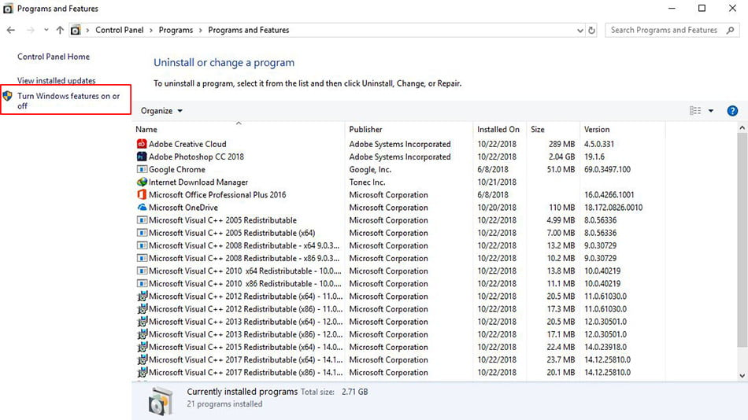Sort by the Version column header
Screen dimensions: 748x420
[623, 129]
